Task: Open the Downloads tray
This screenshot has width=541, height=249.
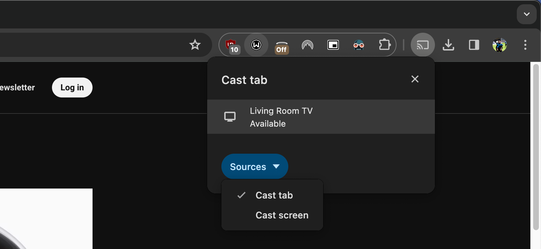Action: point(448,45)
